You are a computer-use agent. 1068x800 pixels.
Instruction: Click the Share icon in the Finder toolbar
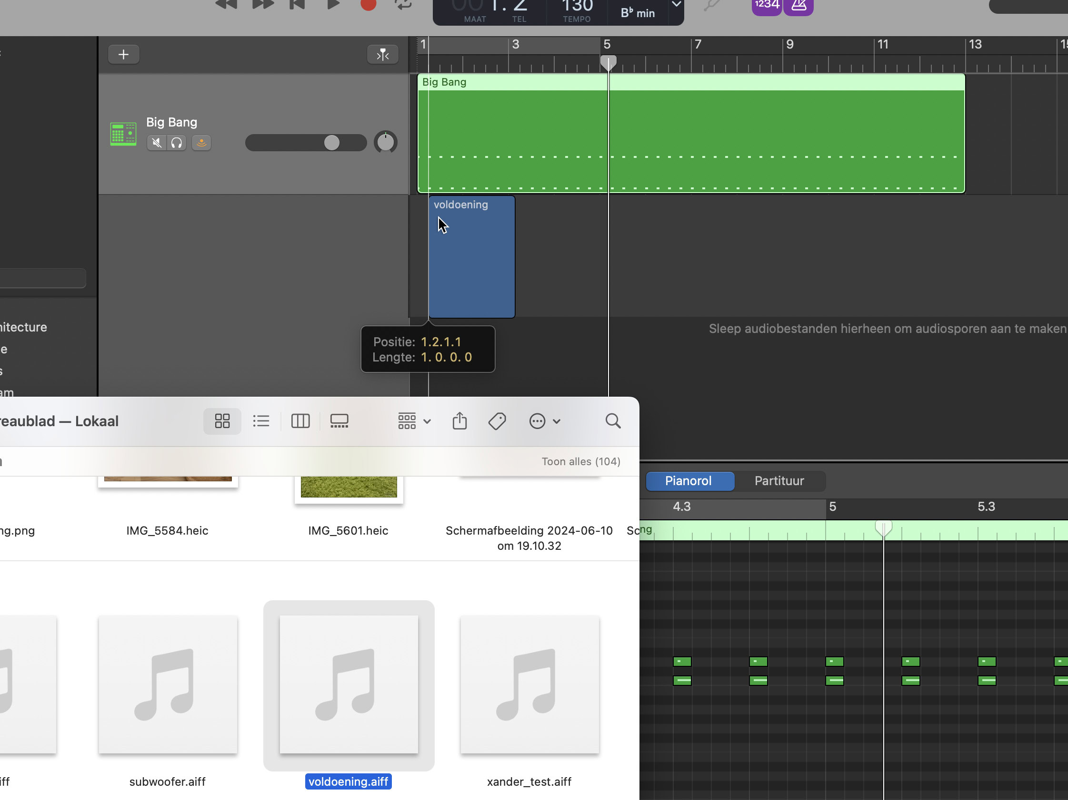pos(459,420)
